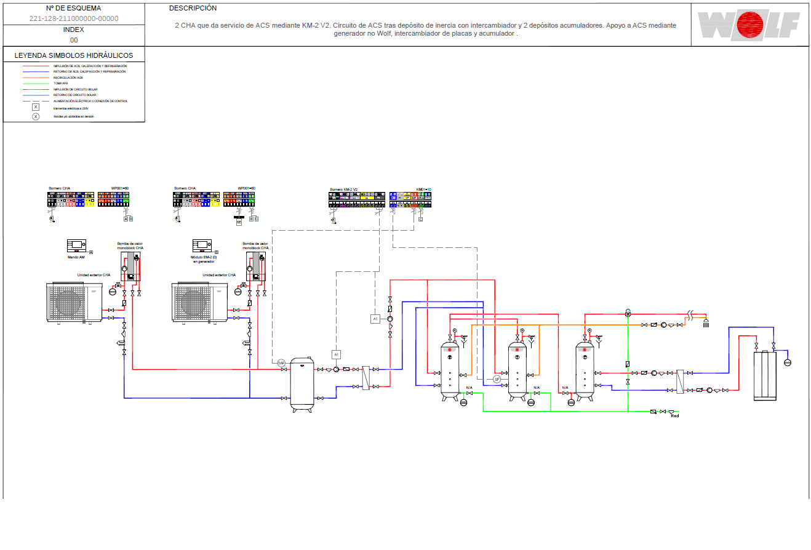Click the inertia buffer tank symbol
The image size is (811, 550).
302,384
